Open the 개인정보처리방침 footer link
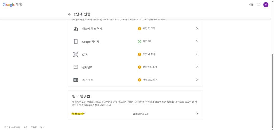This screenshot has width=274, height=130. click(12, 127)
